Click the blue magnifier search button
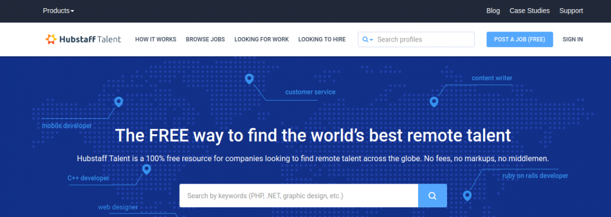 pos(432,196)
